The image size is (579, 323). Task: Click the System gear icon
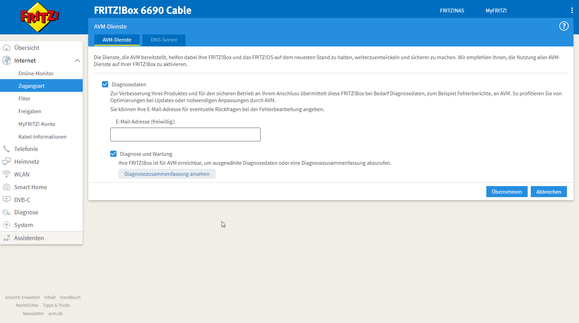7,225
